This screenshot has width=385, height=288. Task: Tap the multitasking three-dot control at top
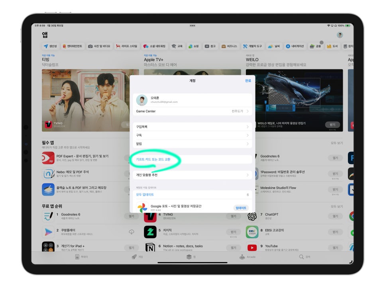point(192,25)
